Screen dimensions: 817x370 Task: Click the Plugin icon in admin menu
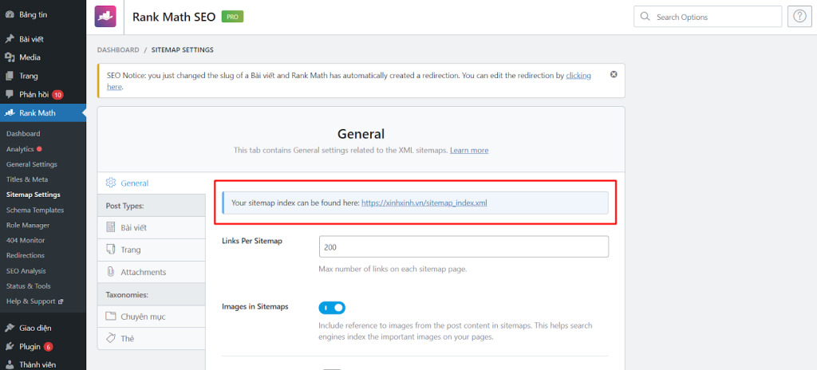pyautogui.click(x=10, y=347)
